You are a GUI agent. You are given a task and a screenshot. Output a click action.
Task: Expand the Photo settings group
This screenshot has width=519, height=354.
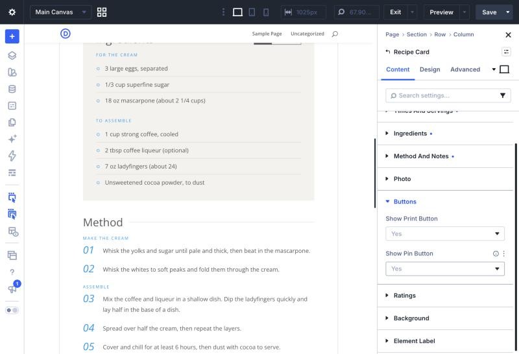tap(445, 179)
